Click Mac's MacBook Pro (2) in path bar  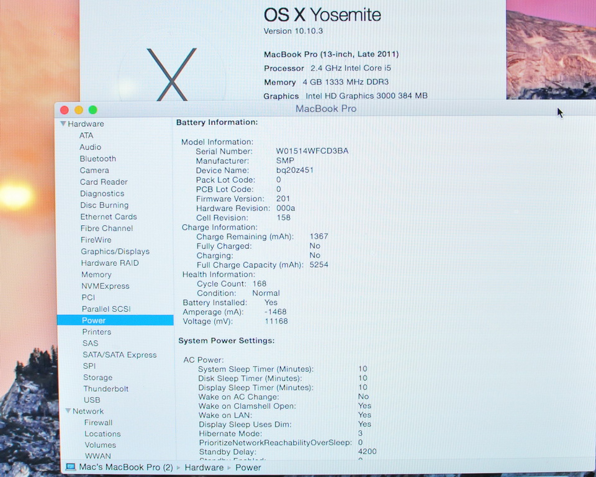tap(126, 467)
